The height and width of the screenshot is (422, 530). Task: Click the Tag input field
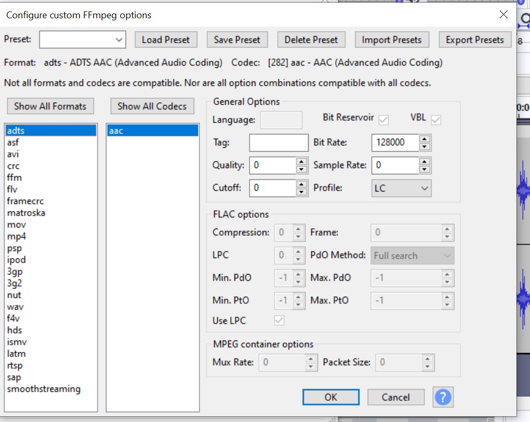point(279,142)
